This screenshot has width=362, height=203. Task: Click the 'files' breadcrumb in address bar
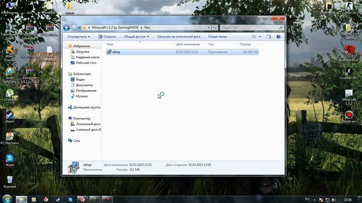(x=147, y=28)
